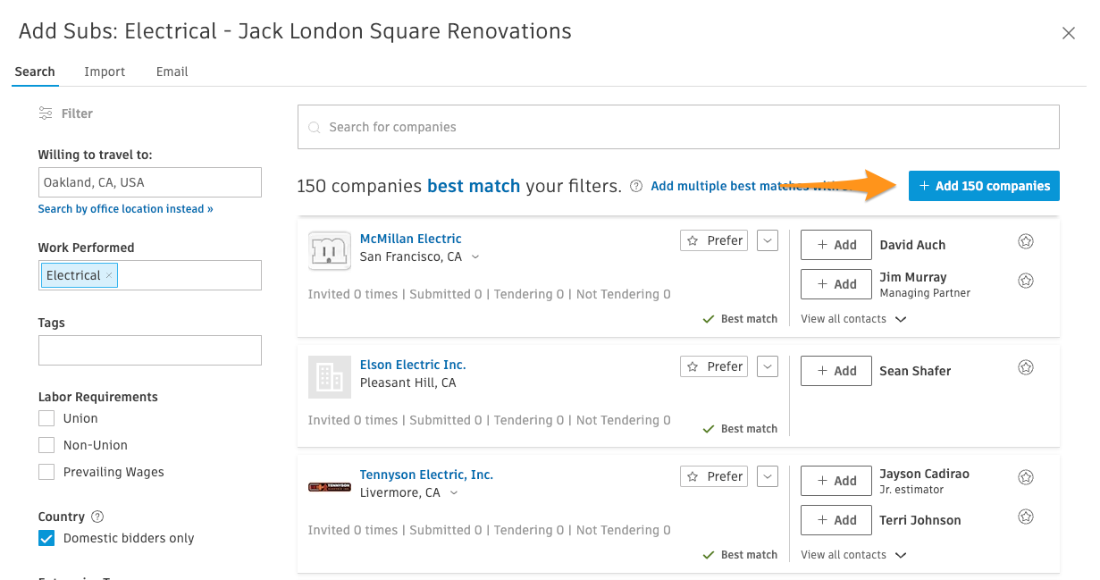Check the Non-Union checkbox
The width and height of the screenshot is (1100, 580).
(x=46, y=445)
